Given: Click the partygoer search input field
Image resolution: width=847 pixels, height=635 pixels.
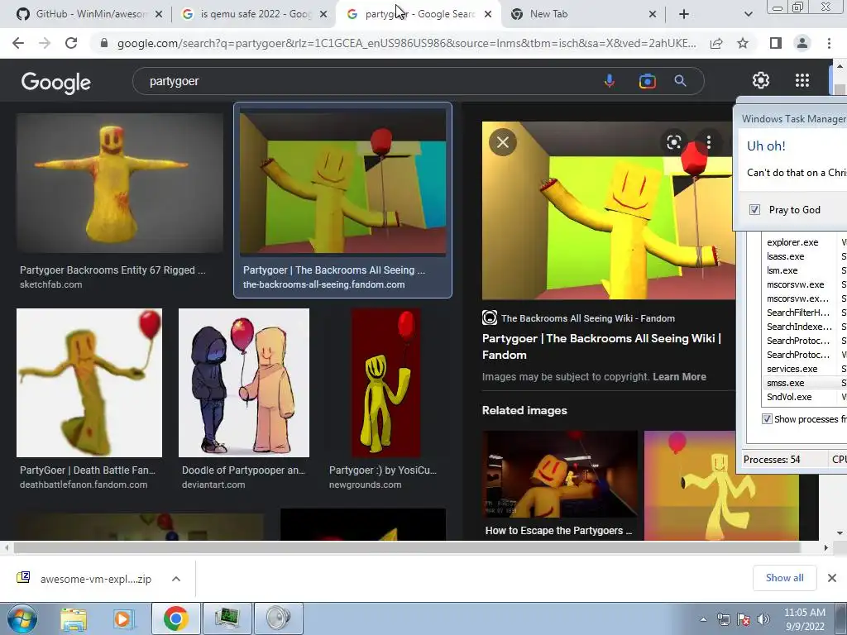Looking at the screenshot, I should pos(367,81).
